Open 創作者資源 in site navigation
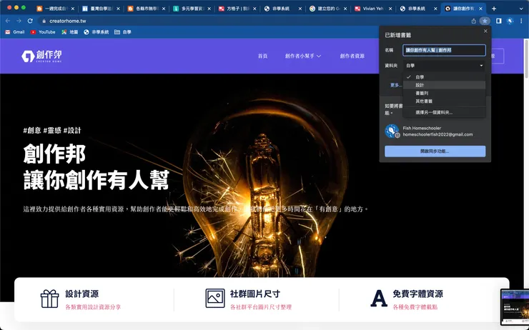This screenshot has width=529, height=330. point(352,56)
